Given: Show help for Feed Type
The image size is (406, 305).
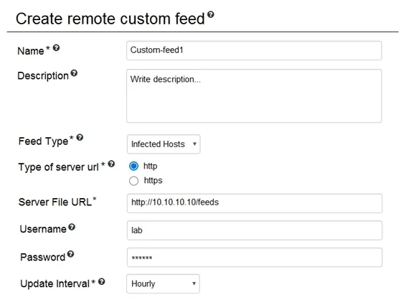Looking at the screenshot, I should click(x=80, y=137).
